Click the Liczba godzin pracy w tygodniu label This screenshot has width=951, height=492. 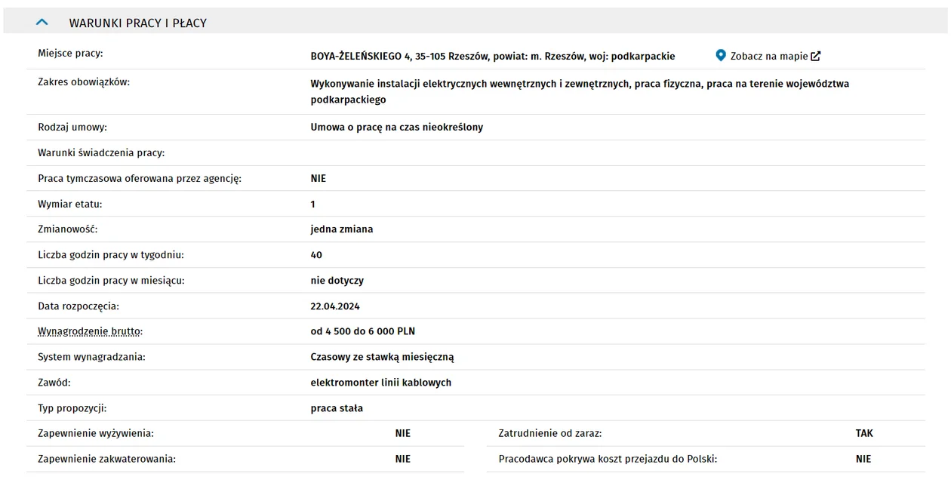click(x=111, y=254)
